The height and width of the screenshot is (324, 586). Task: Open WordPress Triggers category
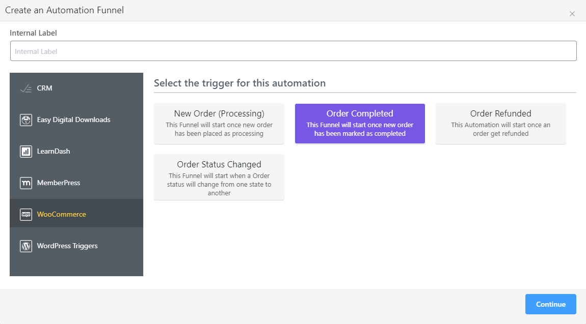point(67,246)
